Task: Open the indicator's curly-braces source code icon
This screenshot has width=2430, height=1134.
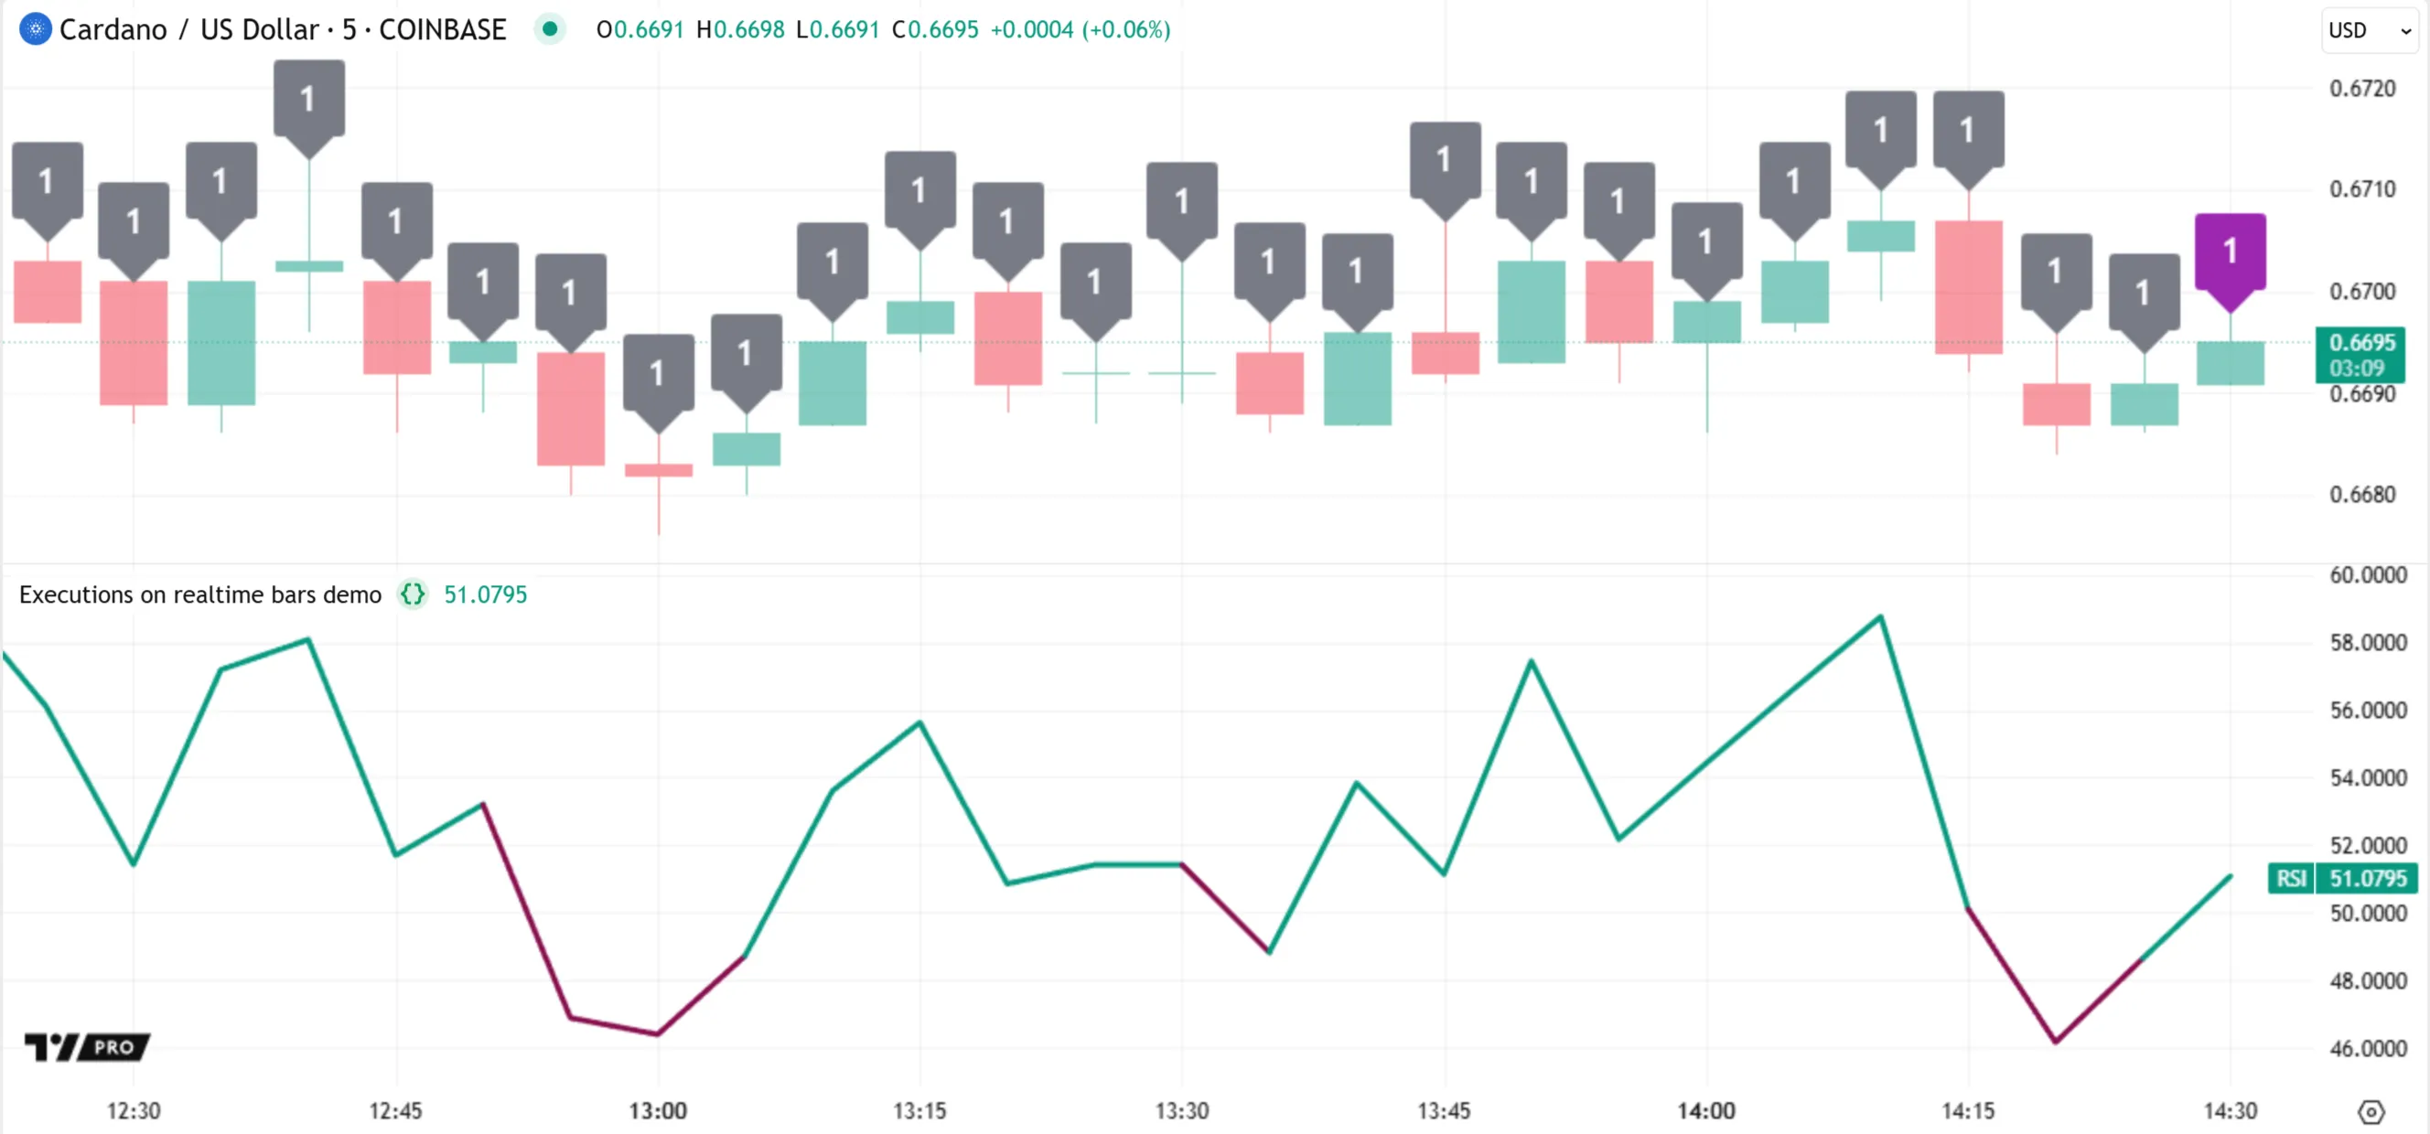Action: [413, 594]
